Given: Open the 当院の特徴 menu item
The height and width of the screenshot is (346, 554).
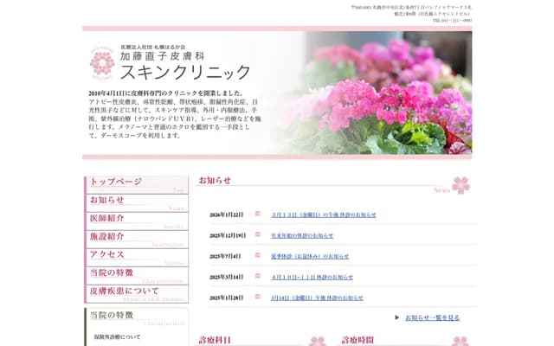Looking at the screenshot, I should 137,276.
